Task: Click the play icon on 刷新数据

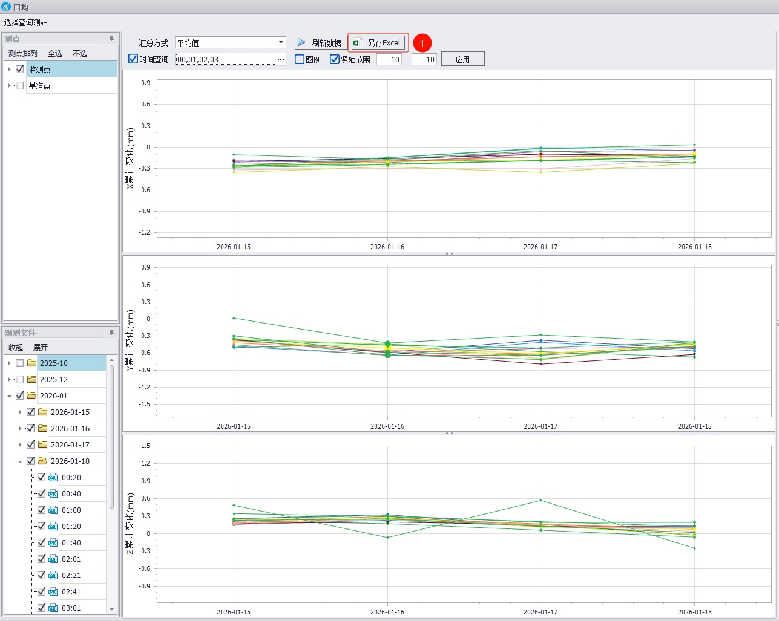Action: click(301, 43)
